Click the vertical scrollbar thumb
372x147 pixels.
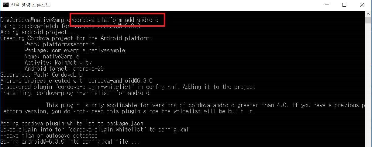[368, 20]
